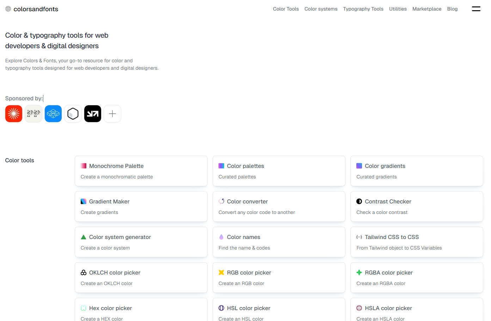The width and height of the screenshot is (491, 321).
Task: Open the Color Tools nav menu
Action: click(286, 9)
